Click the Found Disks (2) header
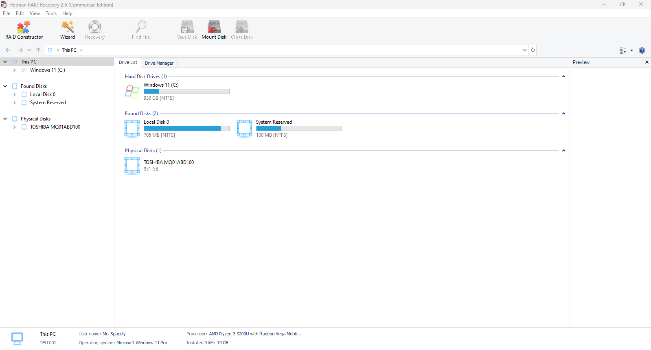Image resolution: width=651 pixels, height=350 pixels. pos(141,114)
